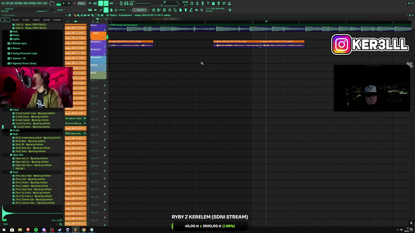Toggle the record button
Screen dimensions: 415x233
pyautogui.click(x=74, y=3)
